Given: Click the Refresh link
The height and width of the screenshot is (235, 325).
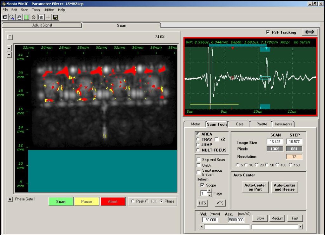Looking at the screenshot, I should click(x=202, y=179).
